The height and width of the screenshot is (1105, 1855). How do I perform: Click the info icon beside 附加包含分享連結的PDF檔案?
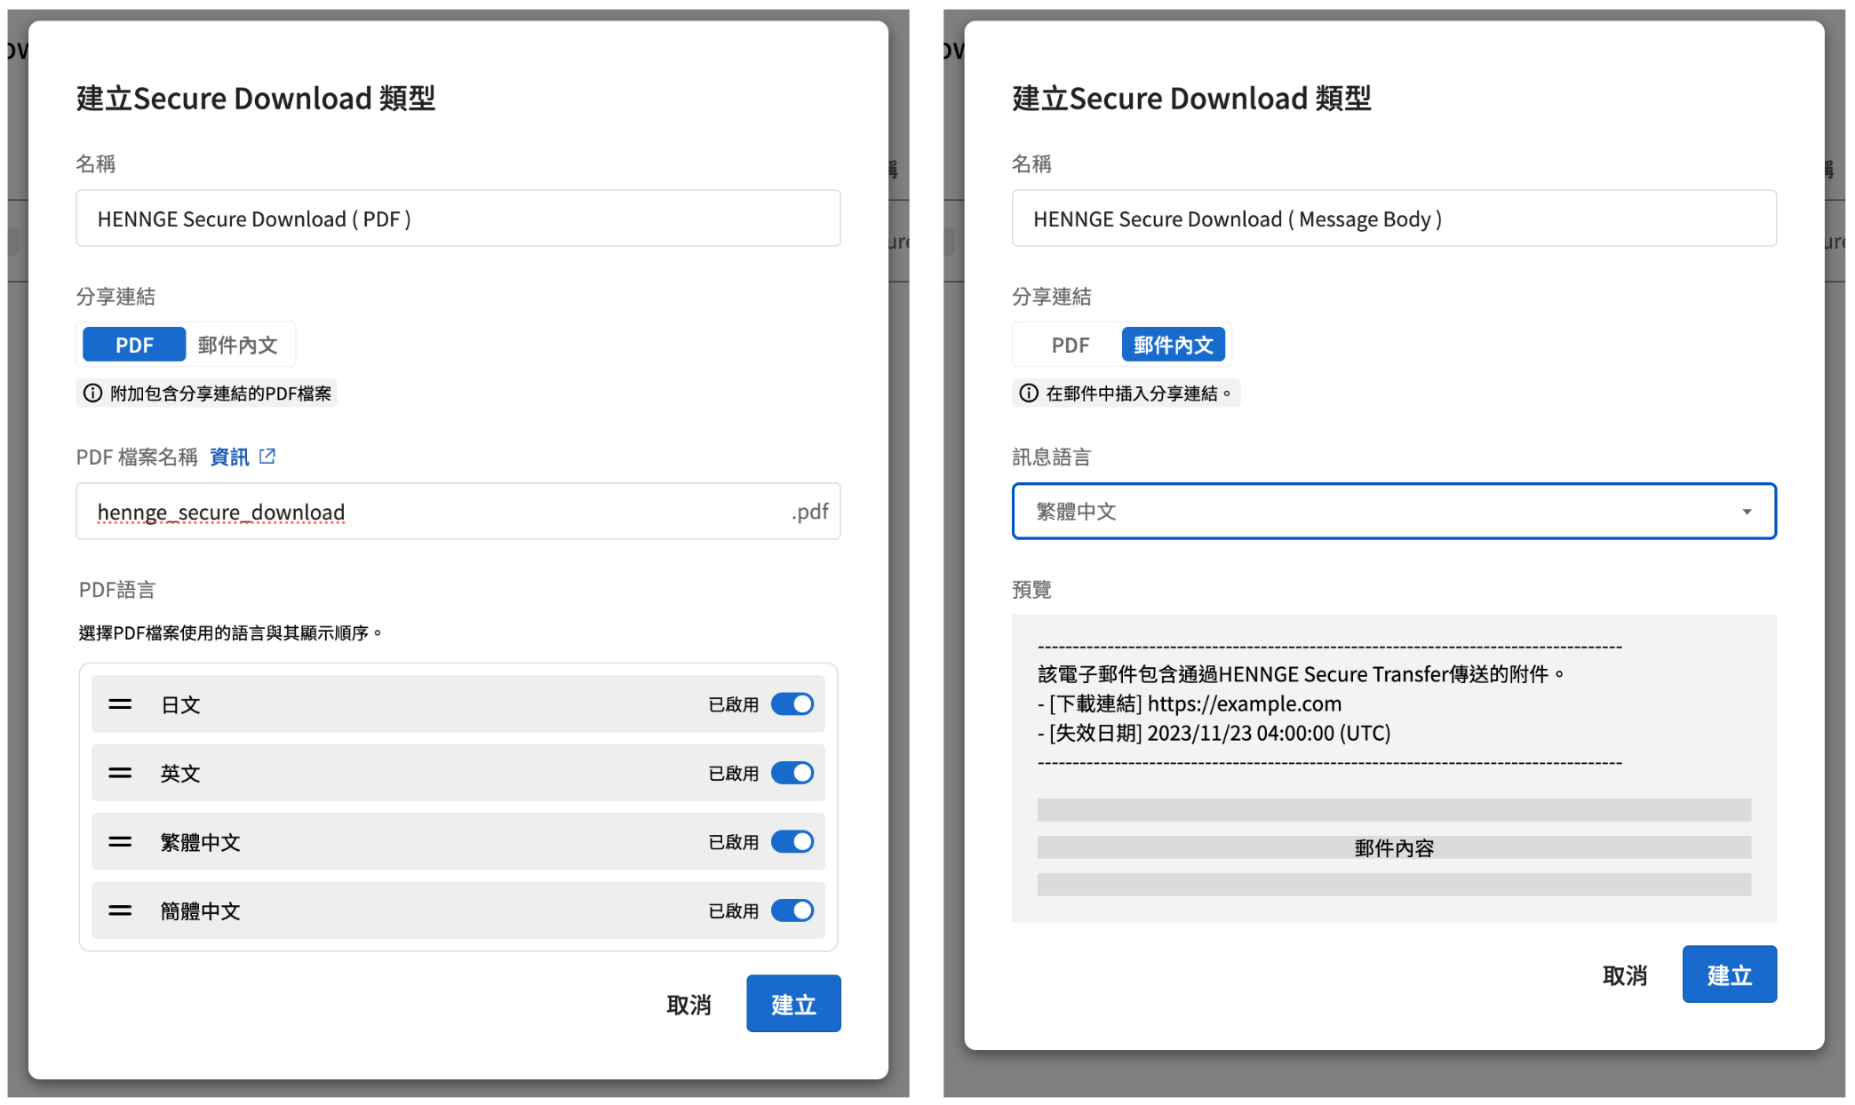(x=92, y=393)
